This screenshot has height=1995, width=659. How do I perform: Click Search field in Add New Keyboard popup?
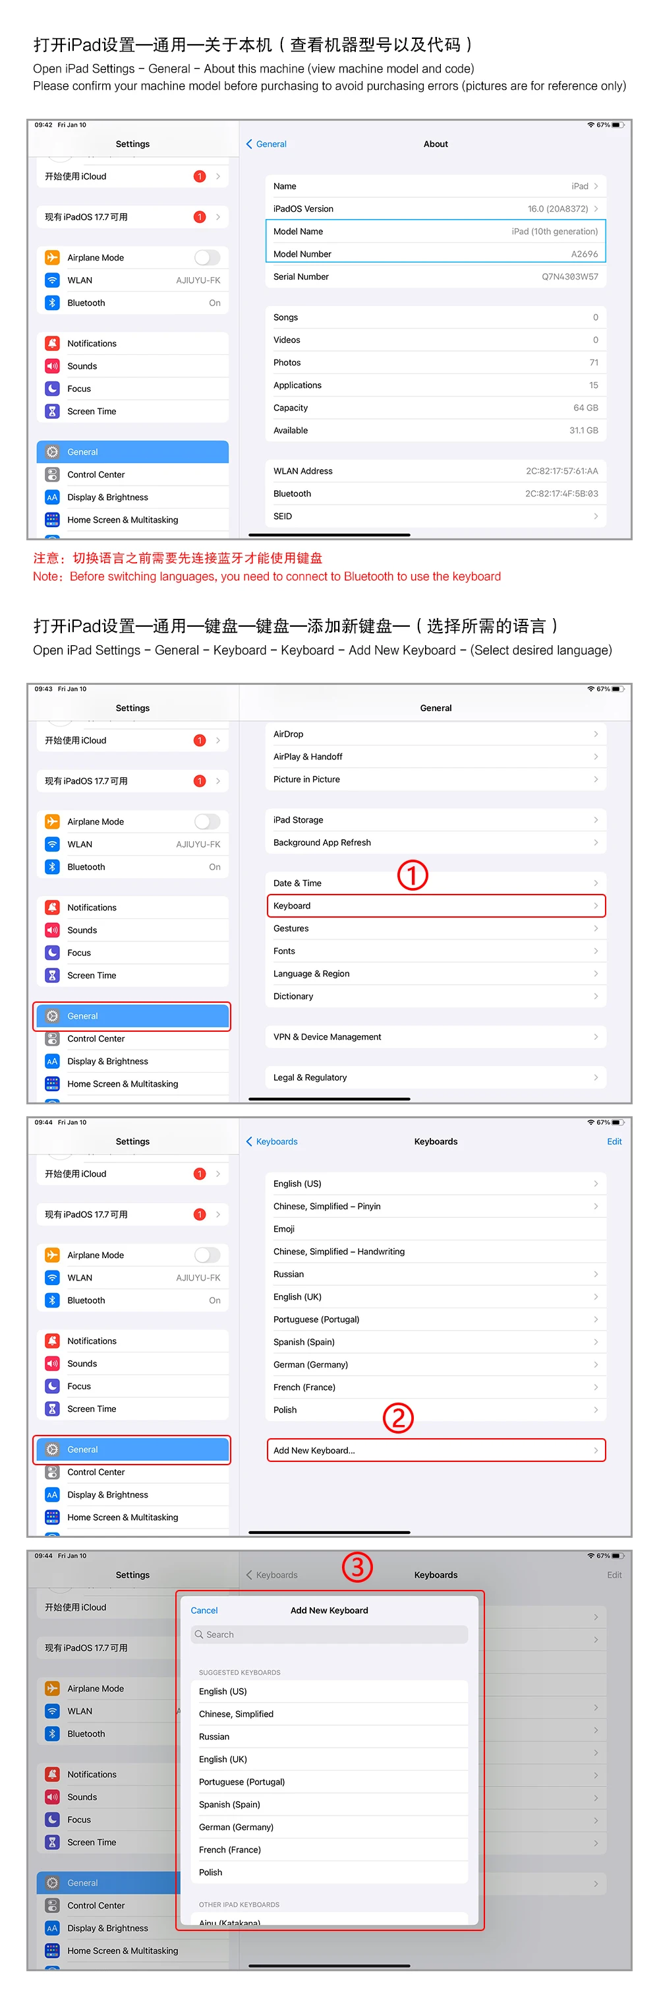329,1634
